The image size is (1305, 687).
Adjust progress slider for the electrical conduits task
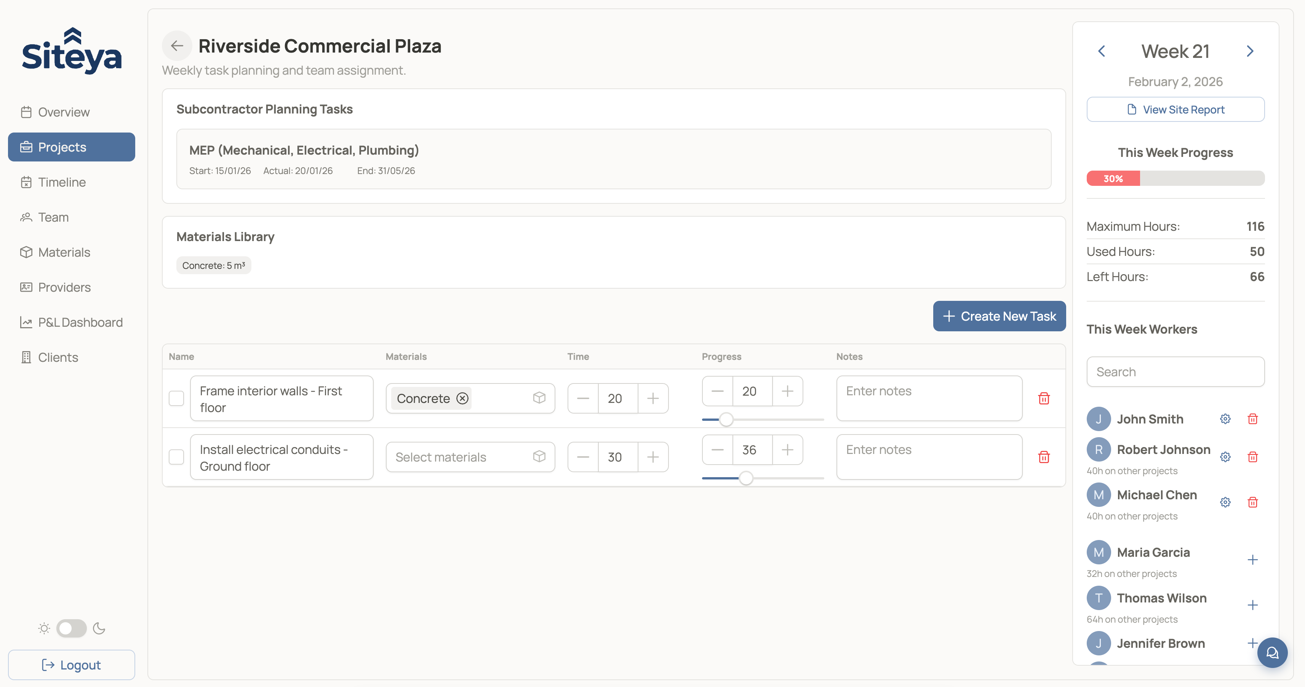746,478
